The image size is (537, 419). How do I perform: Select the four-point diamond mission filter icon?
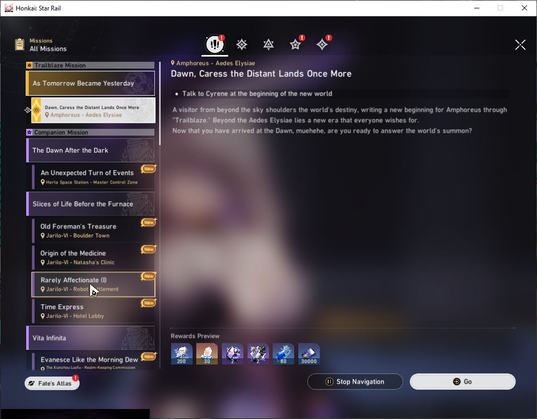pyautogui.click(x=322, y=45)
